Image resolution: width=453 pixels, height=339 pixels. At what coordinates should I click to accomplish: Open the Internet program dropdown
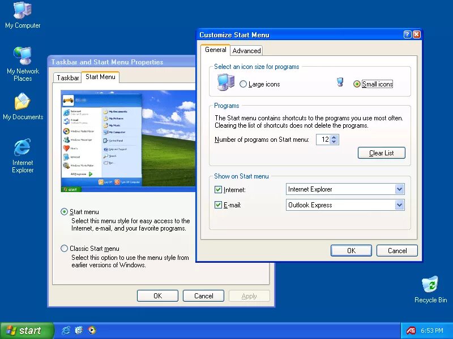(400, 189)
